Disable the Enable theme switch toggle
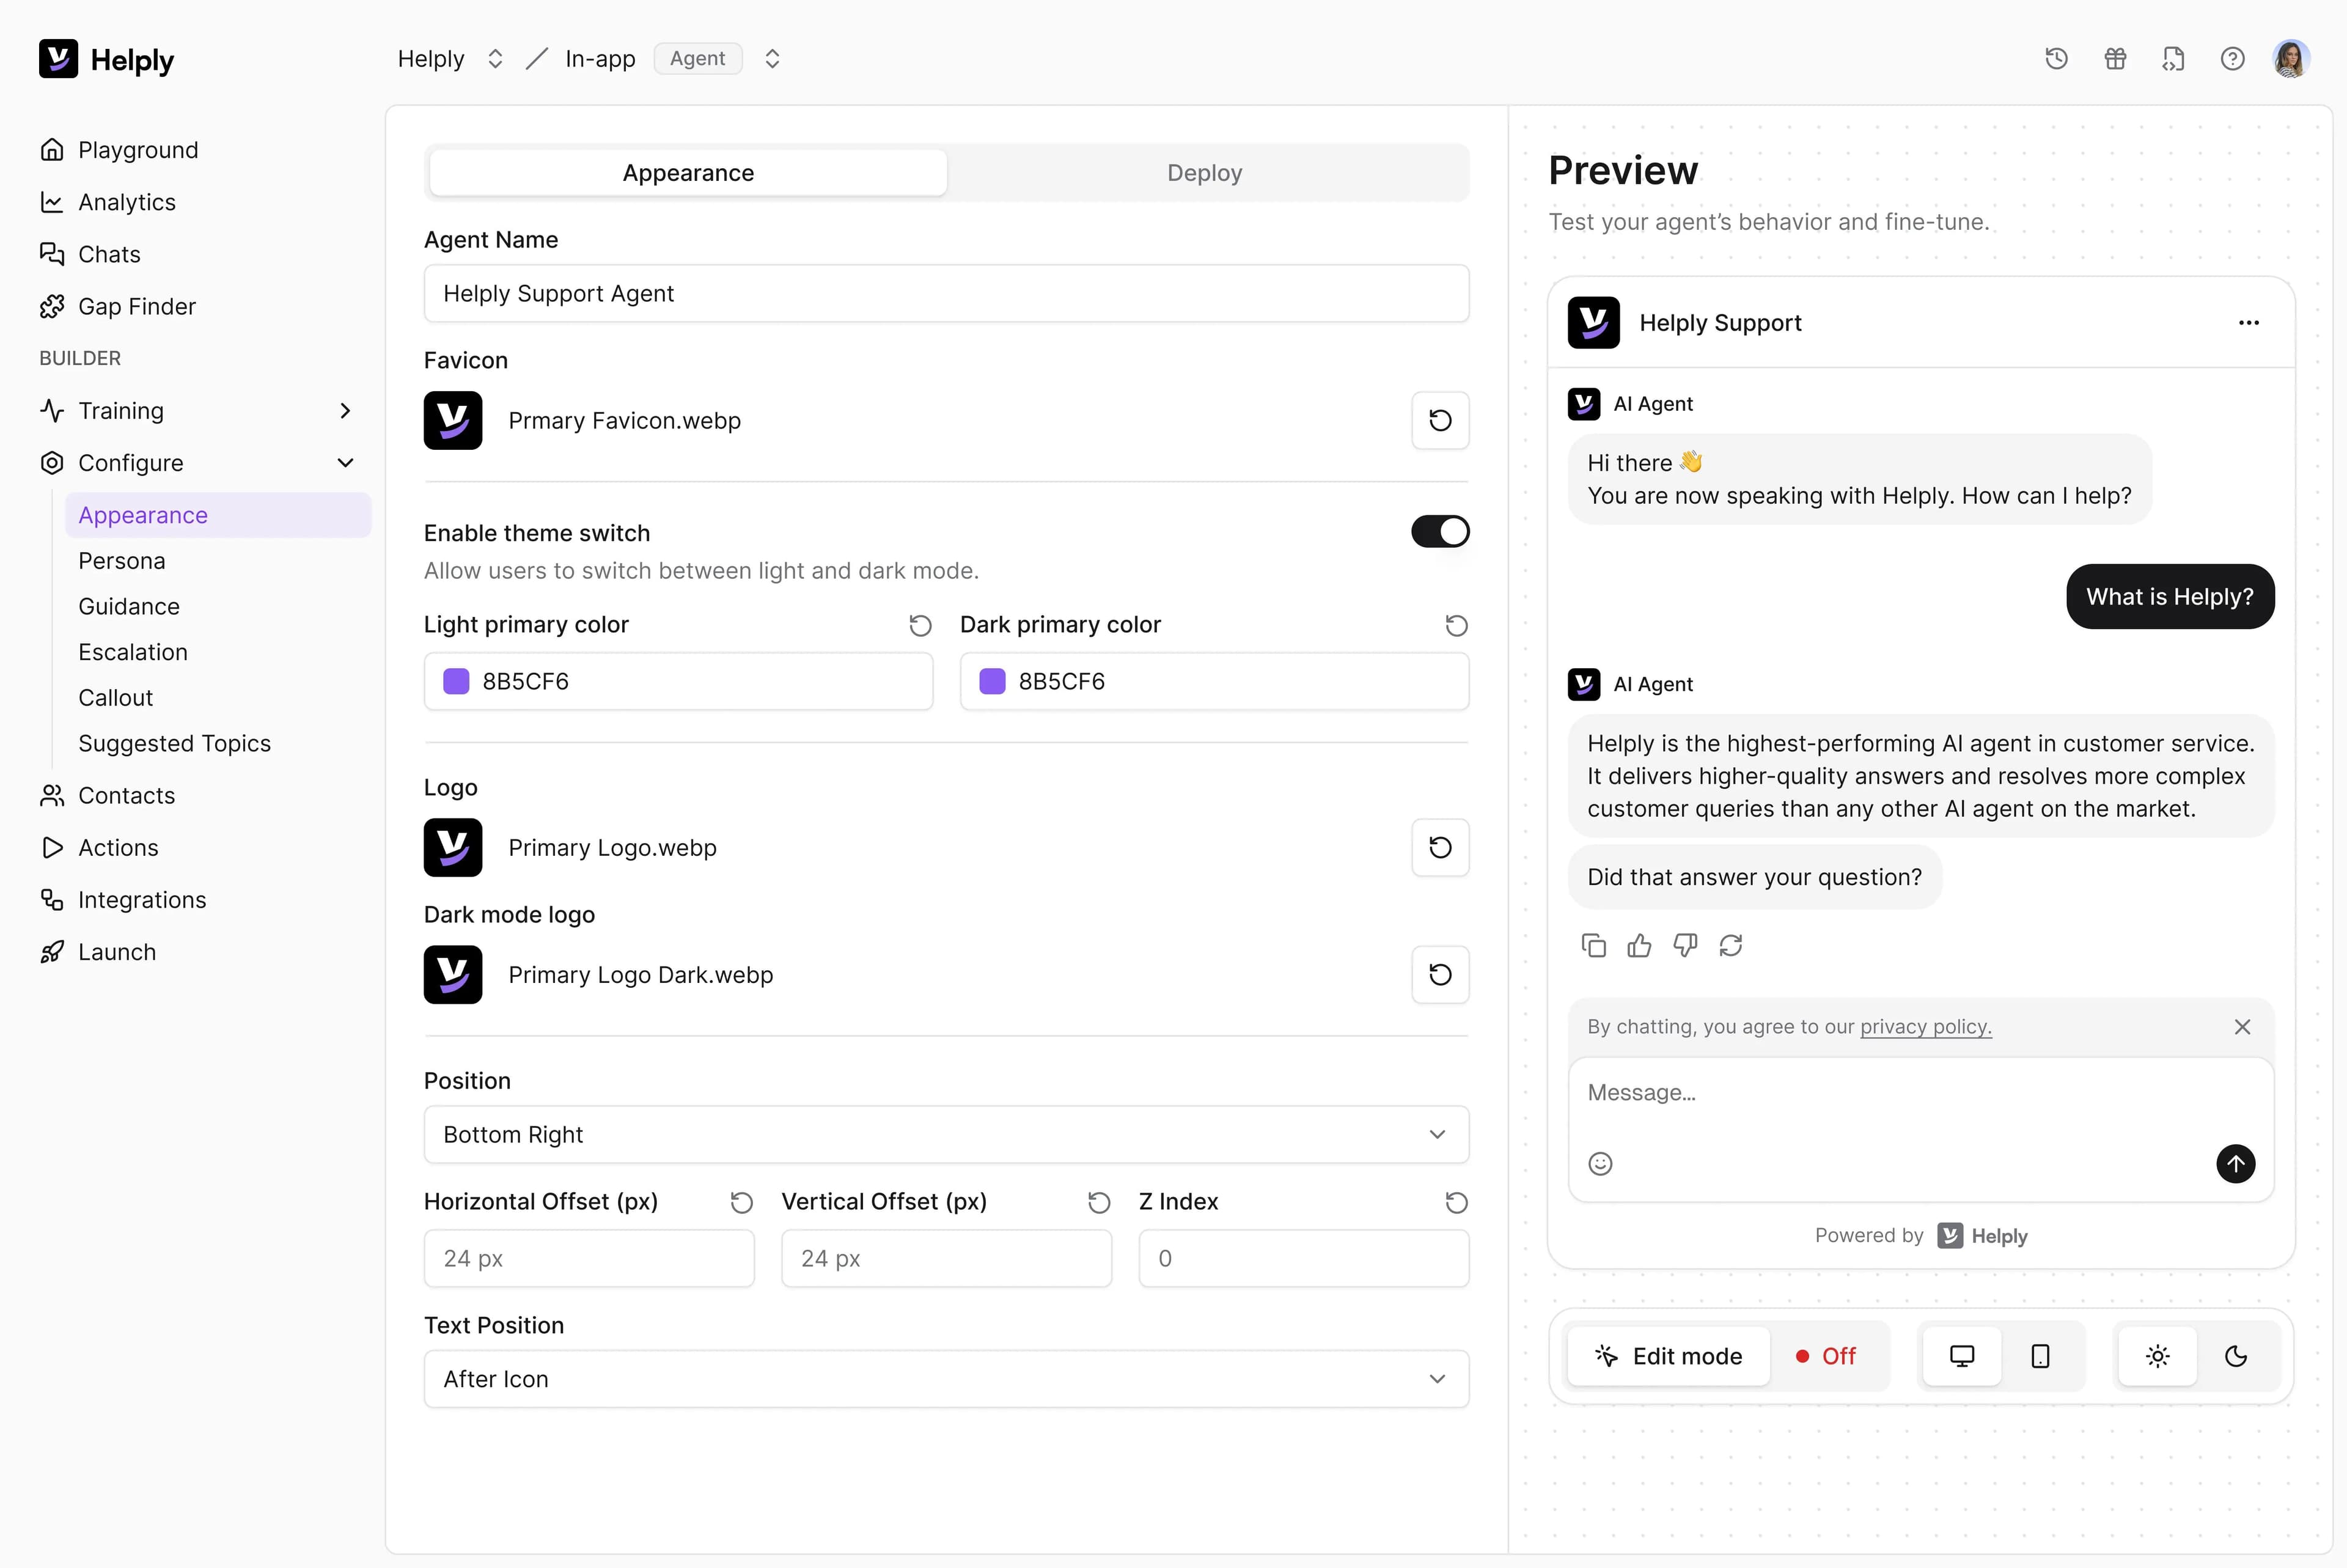 tap(1439, 531)
